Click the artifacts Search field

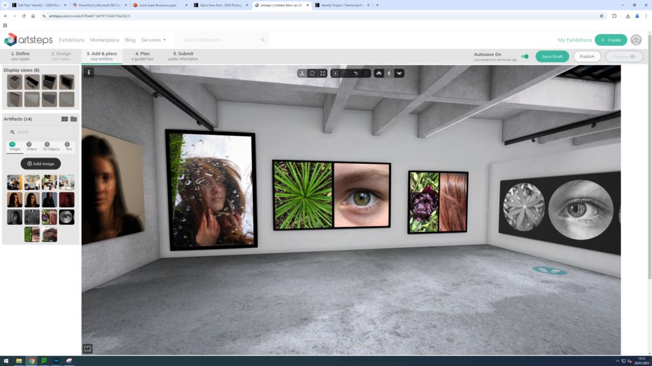pos(41,132)
